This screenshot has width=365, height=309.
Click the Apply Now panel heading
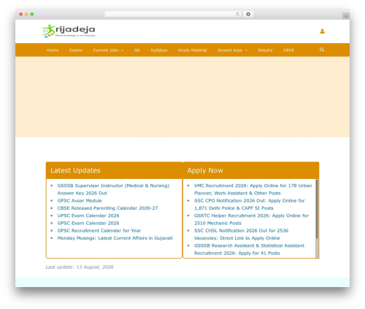tap(205, 170)
